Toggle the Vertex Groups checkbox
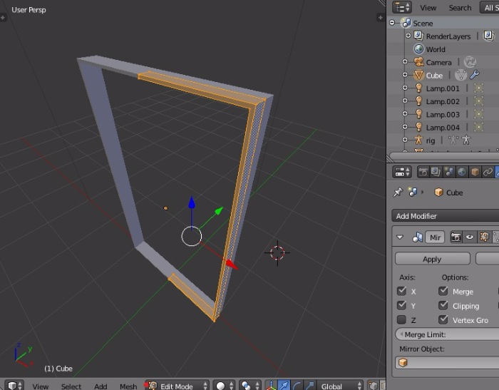The width and height of the screenshot is (499, 390). click(x=443, y=319)
